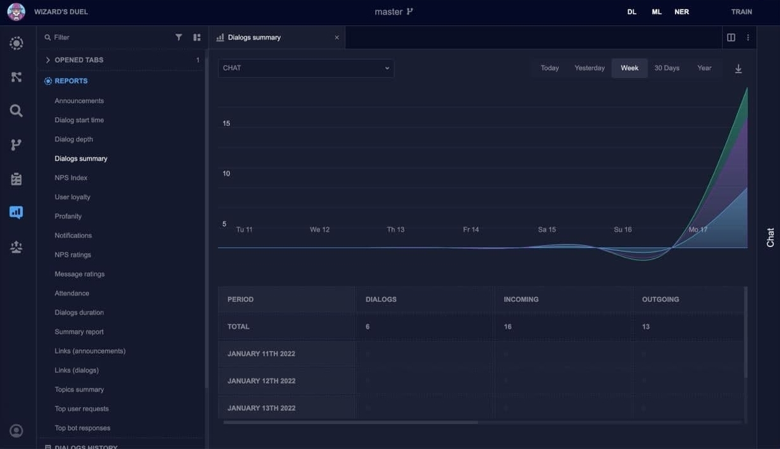Toggle the split editor layout icon

point(731,38)
